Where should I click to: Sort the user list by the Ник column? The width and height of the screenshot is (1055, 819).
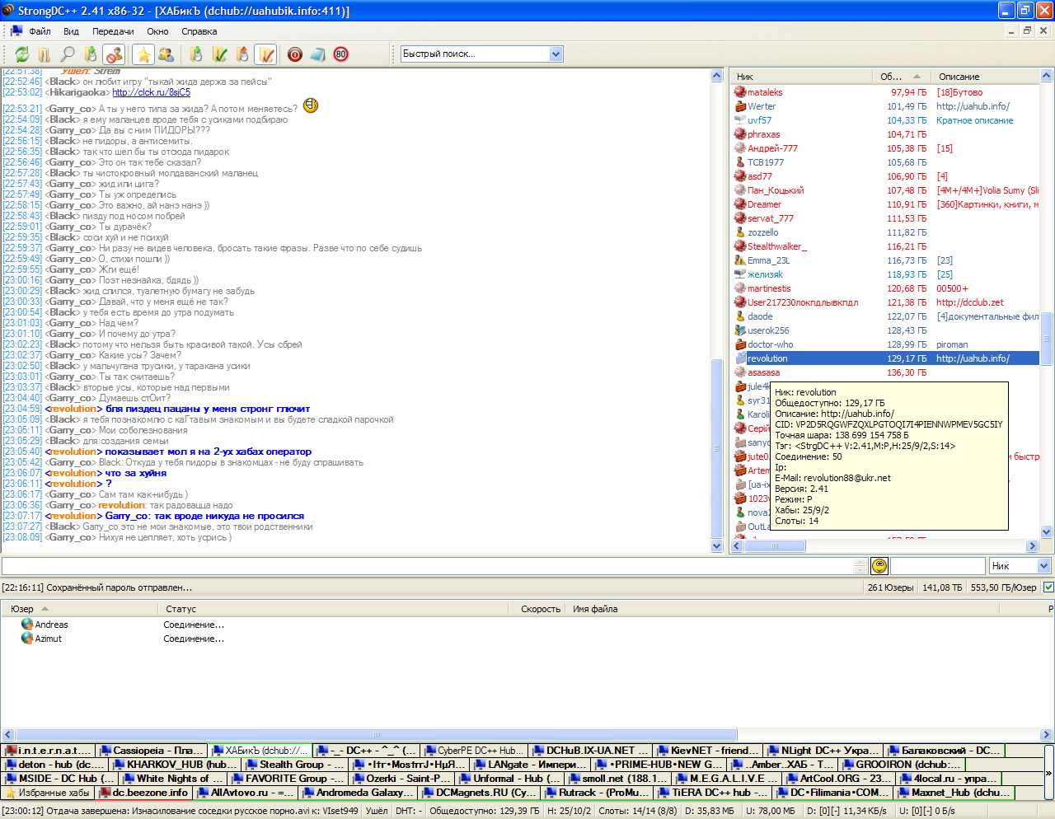click(801, 77)
